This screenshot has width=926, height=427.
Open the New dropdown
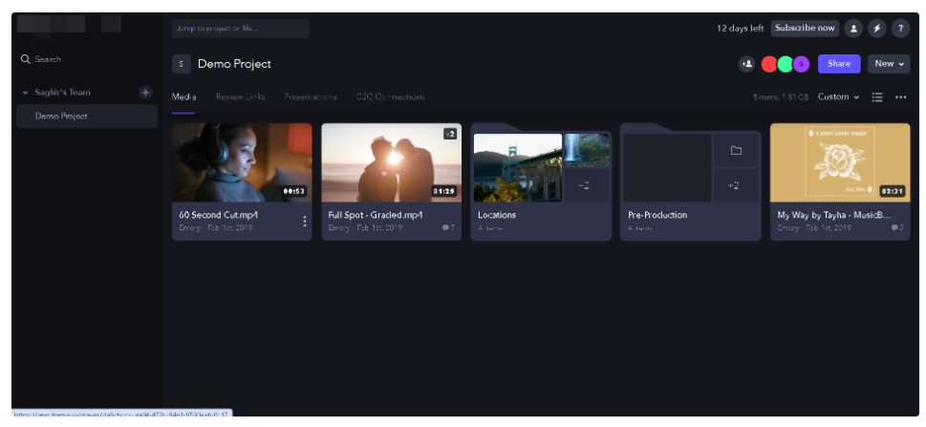pos(889,64)
